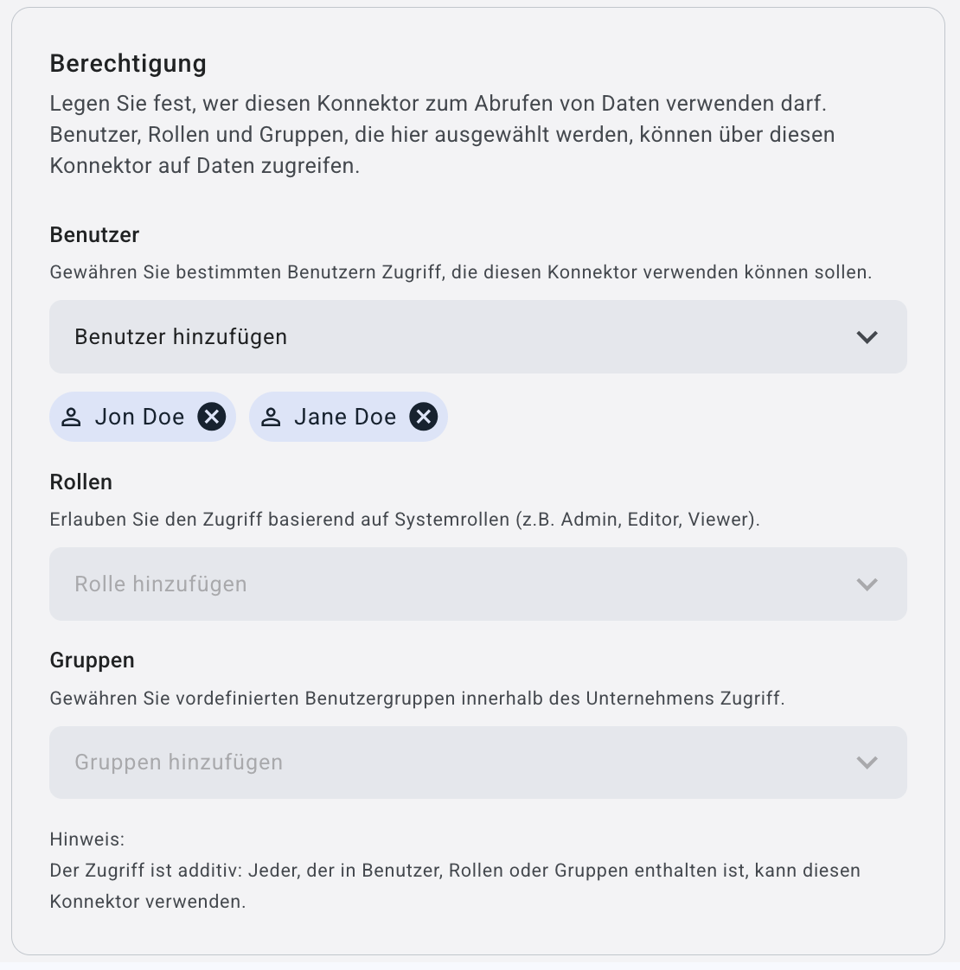Click the person icon on Jon Doe chip

coord(72,418)
